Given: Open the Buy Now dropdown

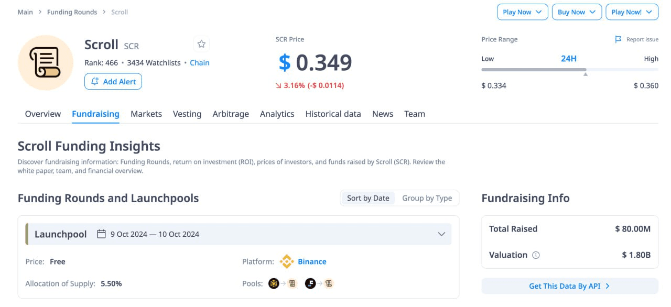Looking at the screenshot, I should tap(577, 12).
